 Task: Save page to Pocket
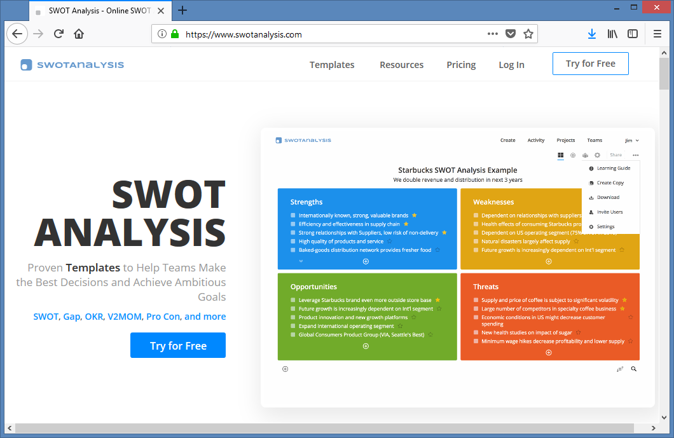point(510,34)
